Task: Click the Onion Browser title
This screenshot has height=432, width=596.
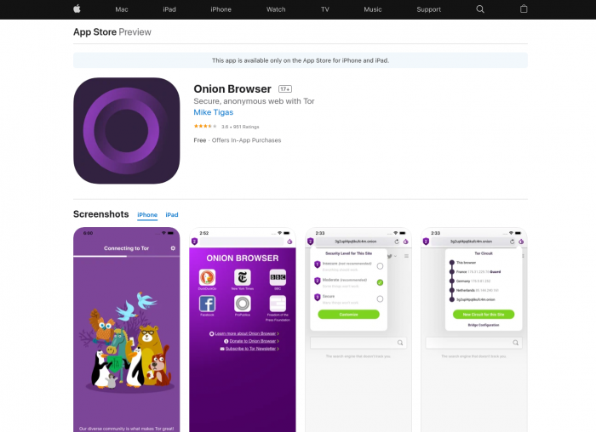Action: click(x=232, y=88)
